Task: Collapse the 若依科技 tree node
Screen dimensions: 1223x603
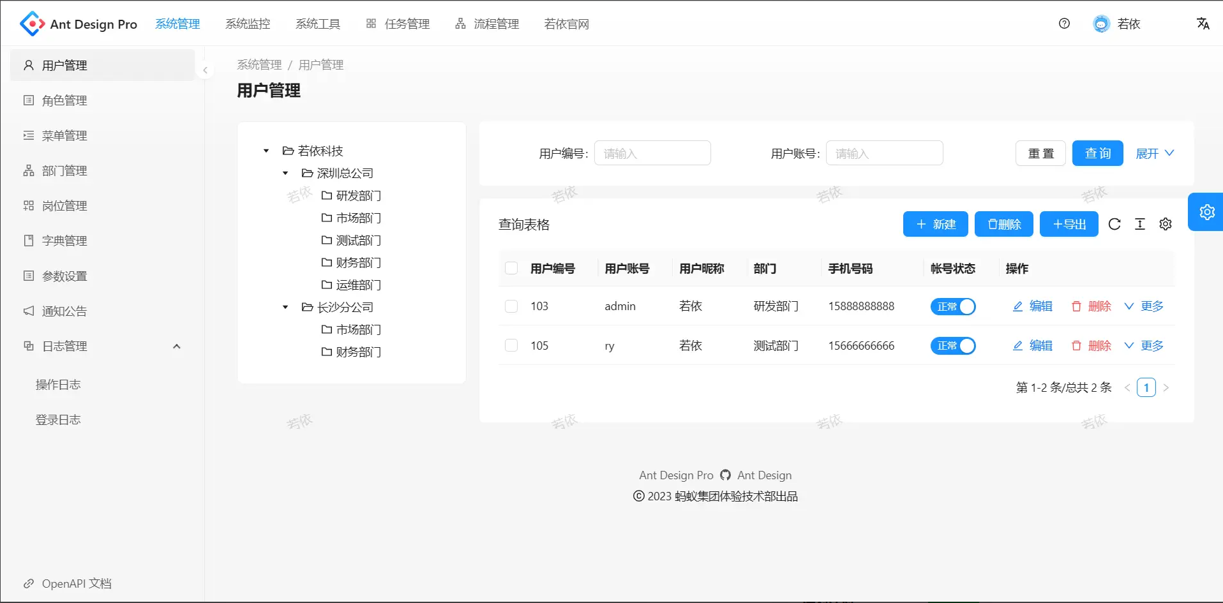Action: click(266, 151)
